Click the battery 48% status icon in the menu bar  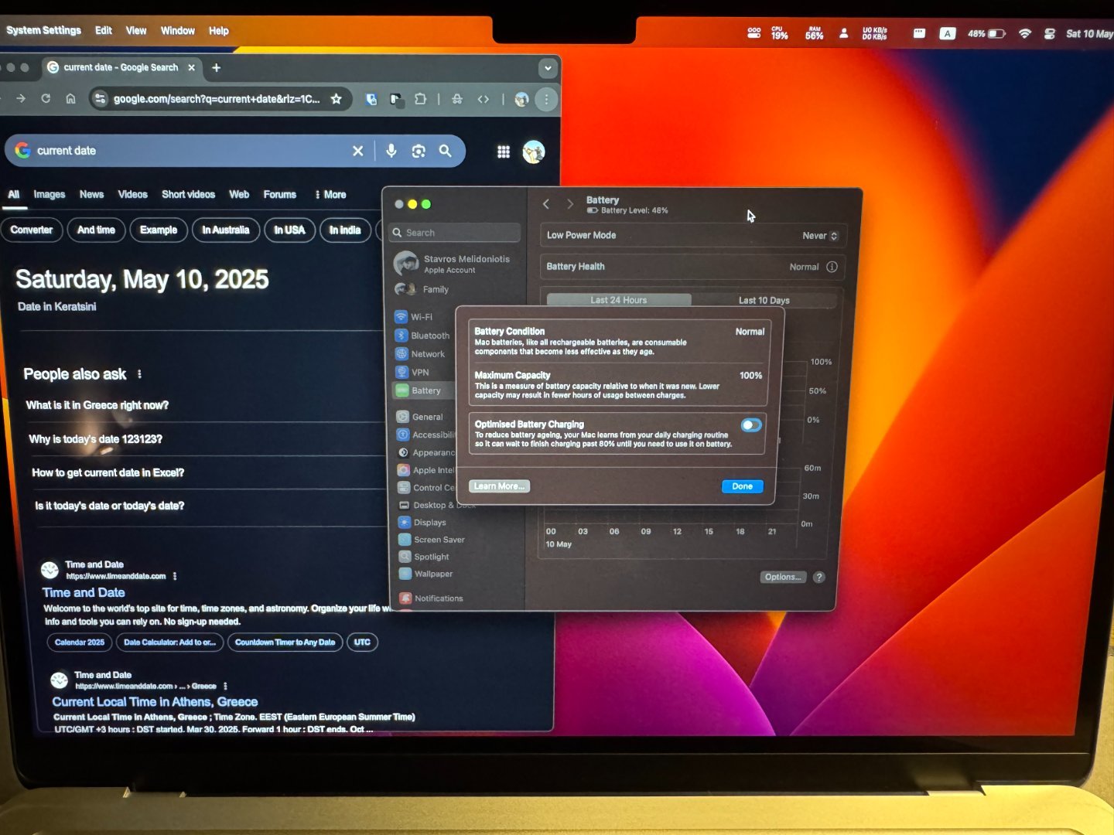click(x=986, y=33)
